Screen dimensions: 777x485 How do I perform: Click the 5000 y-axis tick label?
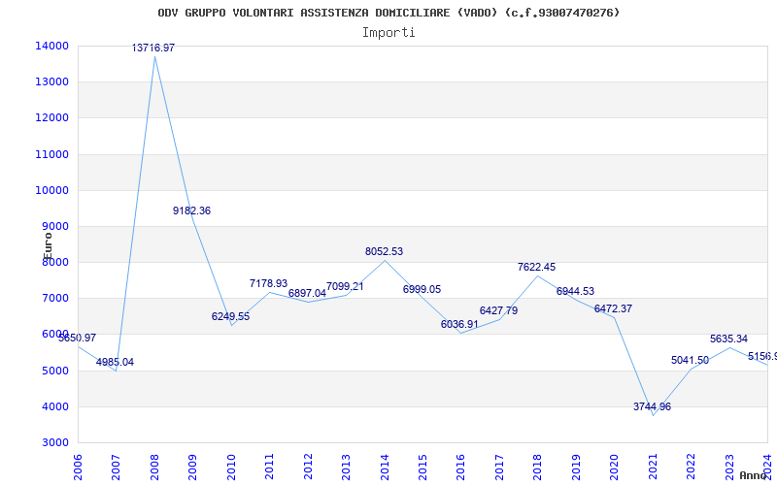coord(54,371)
